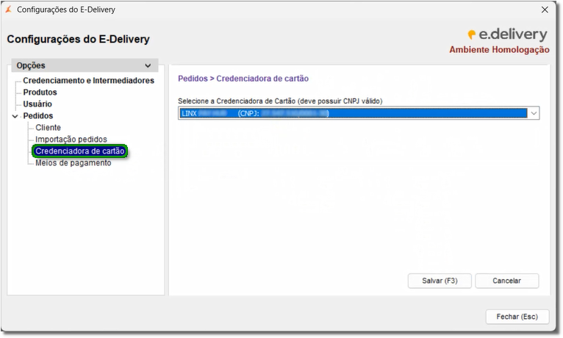Click the 'Pedidos > Credenciadora de cartão' breadcrumb
The height and width of the screenshot is (338, 563).
tap(243, 79)
